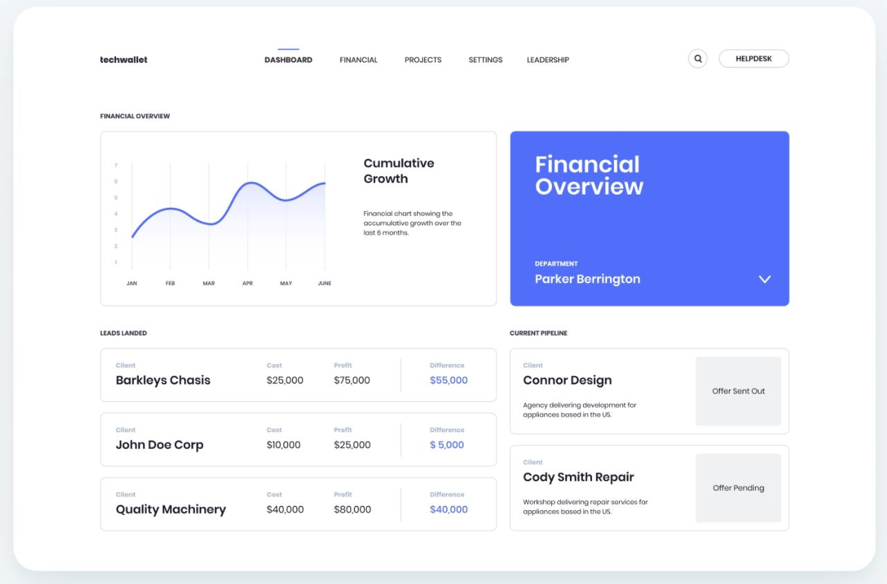Go to the Projects tab

point(423,60)
